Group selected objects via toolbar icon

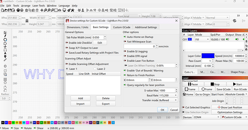point(79,10)
